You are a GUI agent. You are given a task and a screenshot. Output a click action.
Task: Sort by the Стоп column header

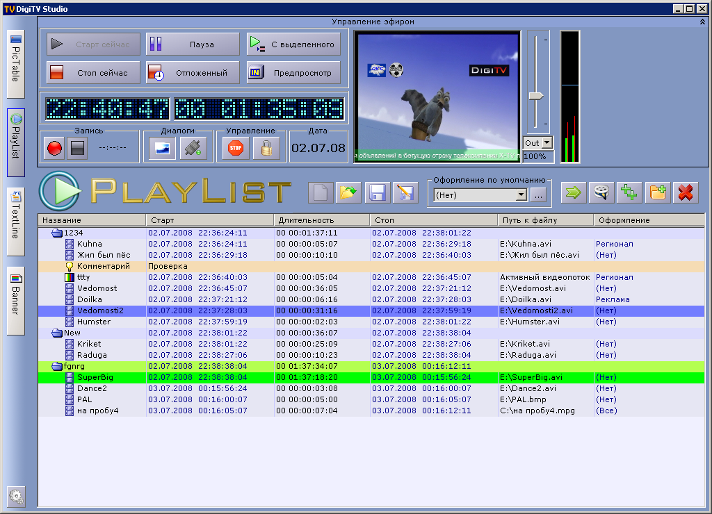click(x=434, y=220)
